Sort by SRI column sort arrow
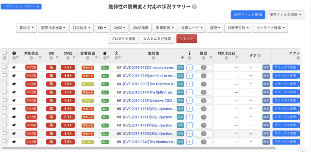 coord(57,58)
